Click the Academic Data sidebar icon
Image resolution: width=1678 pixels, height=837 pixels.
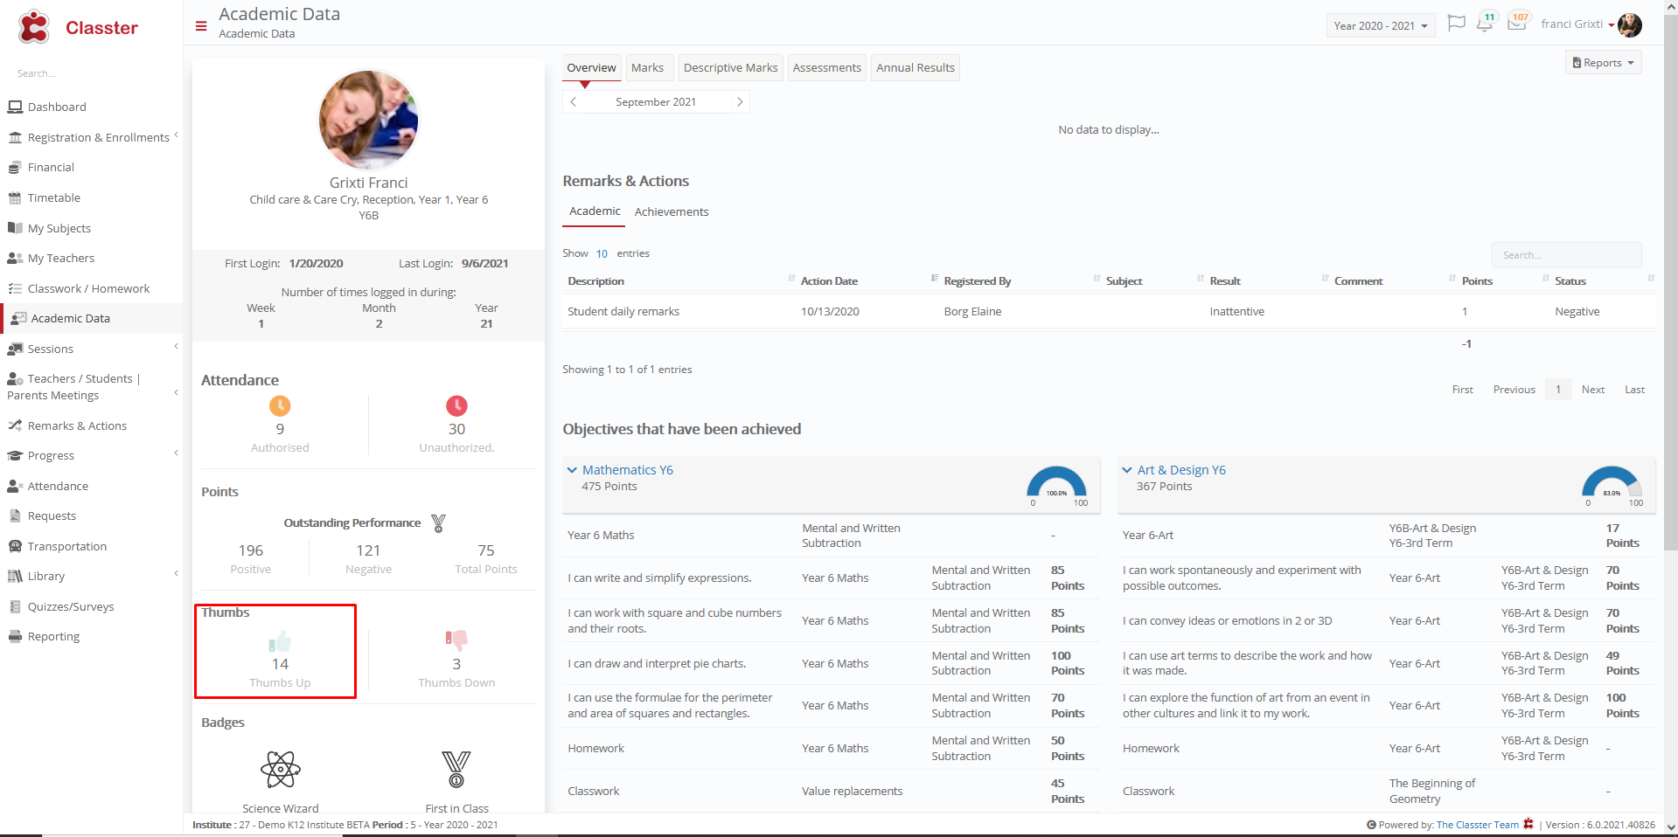coord(18,318)
